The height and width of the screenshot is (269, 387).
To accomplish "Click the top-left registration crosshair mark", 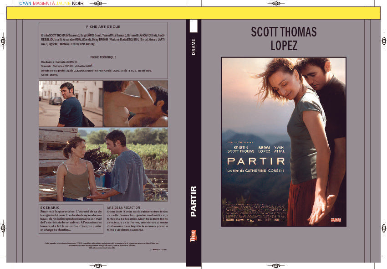I will (x=98, y=4).
